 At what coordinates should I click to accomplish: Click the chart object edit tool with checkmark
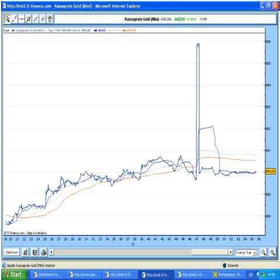pyautogui.click(x=29, y=19)
